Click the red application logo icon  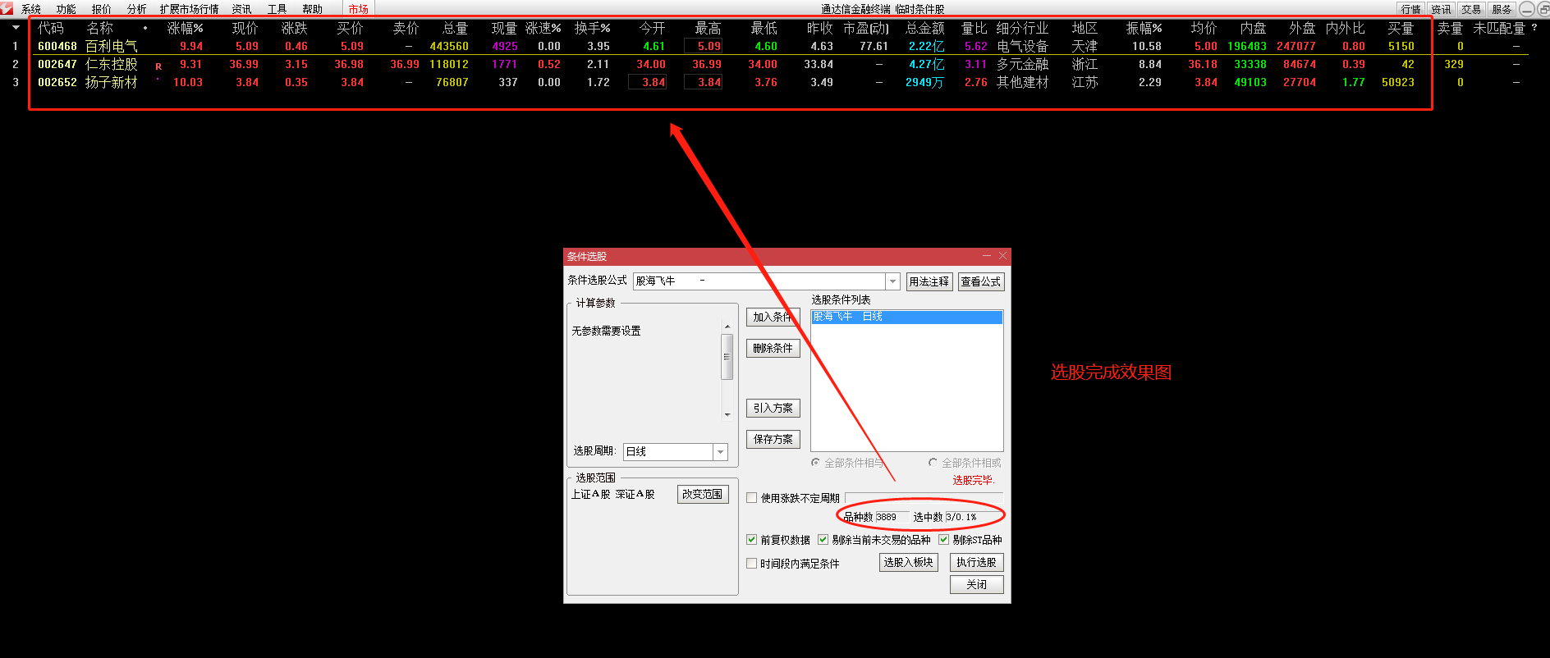tap(7, 8)
